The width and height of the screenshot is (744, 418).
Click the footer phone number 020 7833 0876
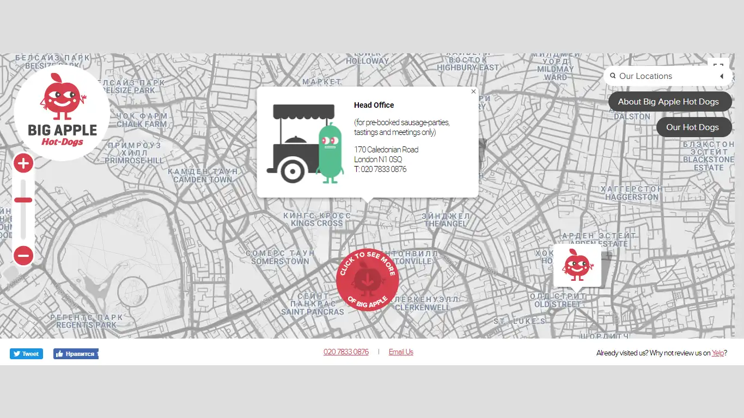pos(346,352)
